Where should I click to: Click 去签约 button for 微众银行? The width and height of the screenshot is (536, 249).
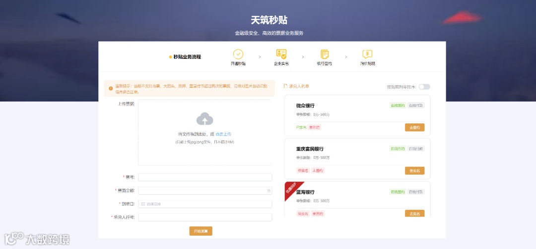pos(414,127)
